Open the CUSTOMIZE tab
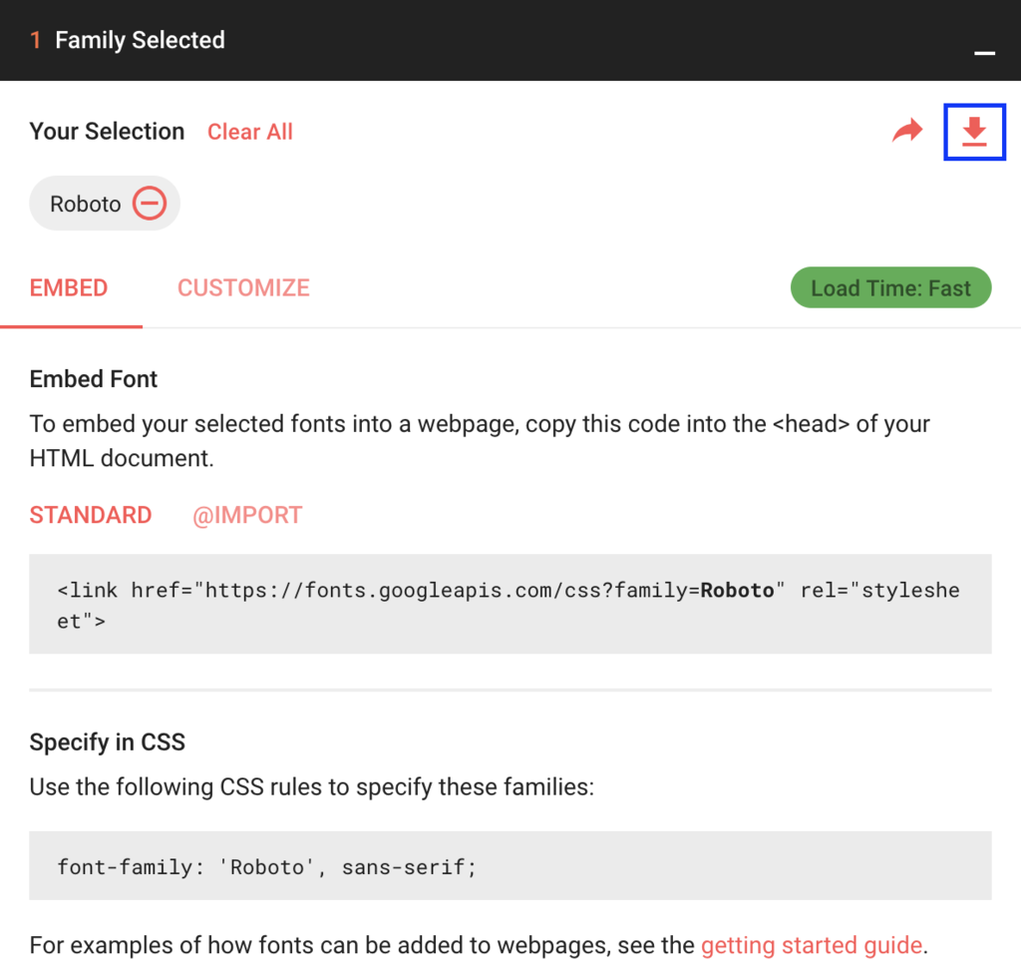Viewport: 1021px width, 974px height. click(x=243, y=288)
